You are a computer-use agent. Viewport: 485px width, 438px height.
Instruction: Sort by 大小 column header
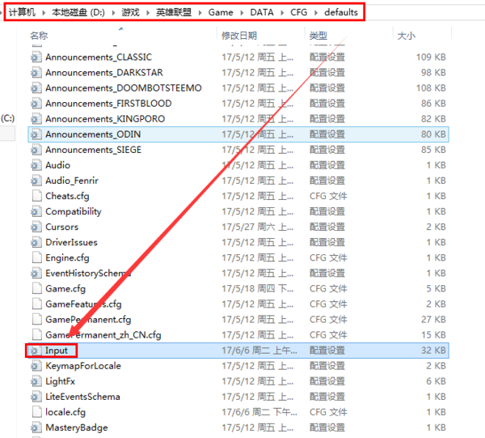[x=406, y=36]
